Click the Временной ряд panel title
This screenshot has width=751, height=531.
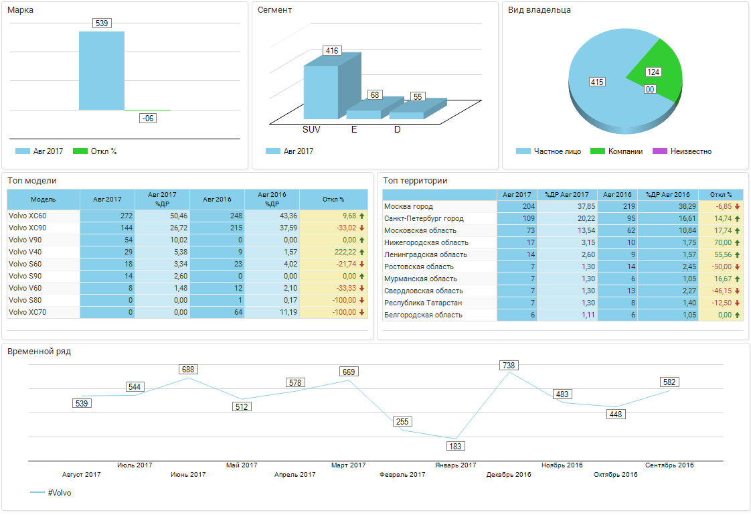(x=39, y=352)
